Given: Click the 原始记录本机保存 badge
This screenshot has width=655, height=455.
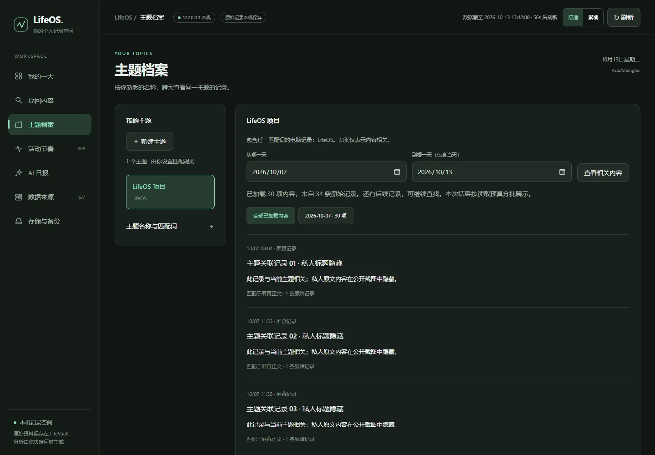Looking at the screenshot, I should tap(243, 17).
